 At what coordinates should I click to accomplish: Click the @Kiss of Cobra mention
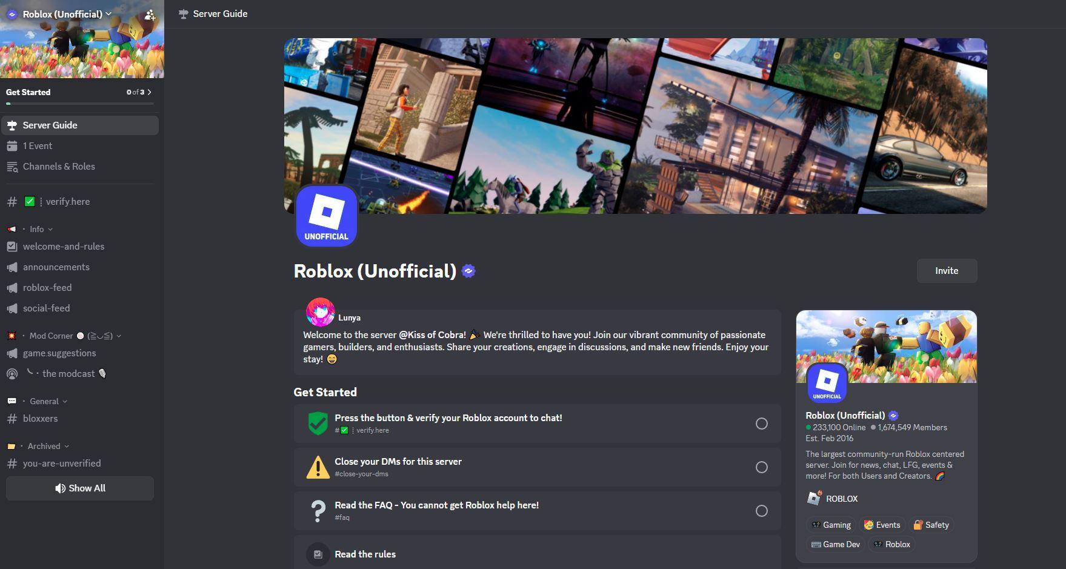click(x=433, y=334)
